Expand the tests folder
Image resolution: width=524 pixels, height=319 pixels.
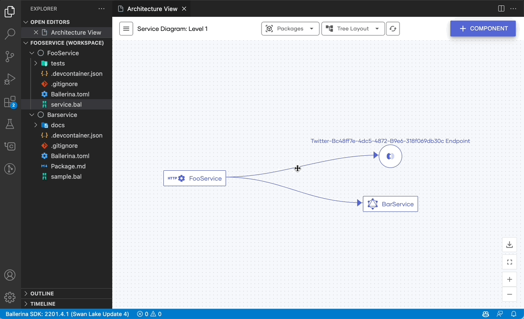36,64
